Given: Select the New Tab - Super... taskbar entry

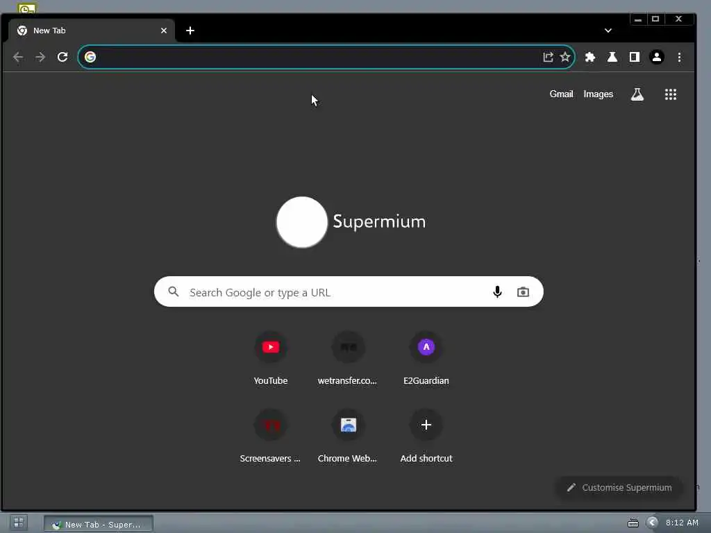Looking at the screenshot, I should pos(99,524).
